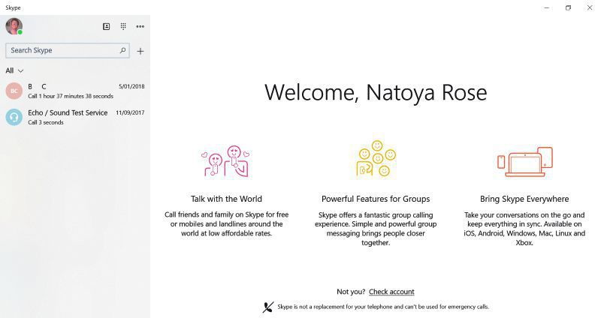
Task: Click the Powerful Features for Groups illustration
Action: coord(376,158)
